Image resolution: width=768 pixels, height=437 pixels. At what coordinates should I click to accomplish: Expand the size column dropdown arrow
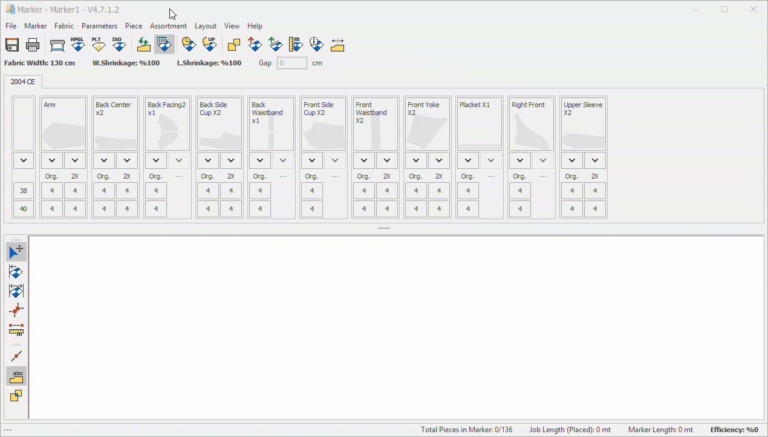(24, 160)
